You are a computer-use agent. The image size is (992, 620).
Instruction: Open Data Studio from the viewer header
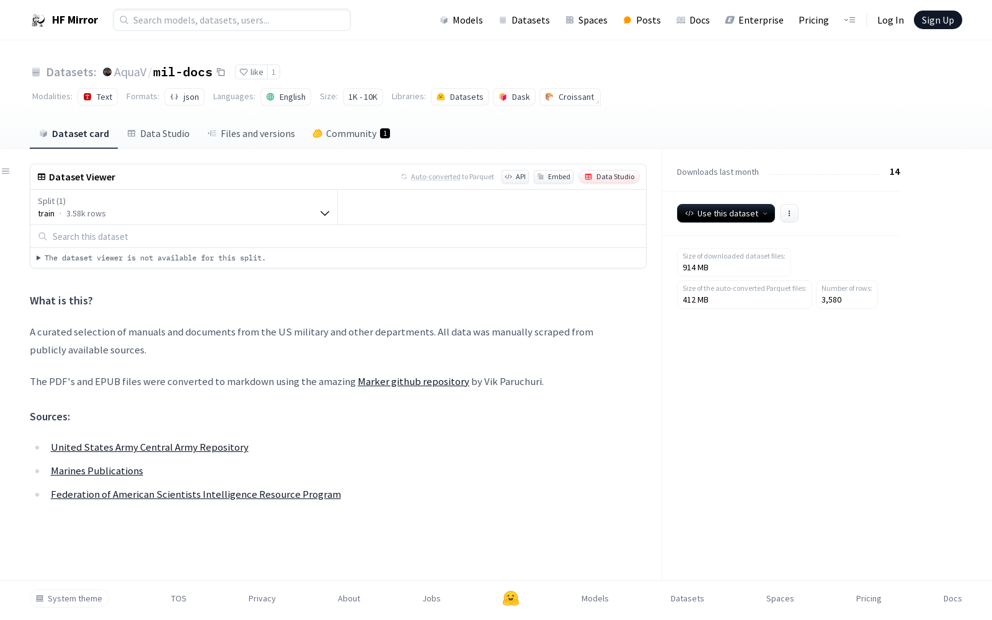tap(609, 177)
